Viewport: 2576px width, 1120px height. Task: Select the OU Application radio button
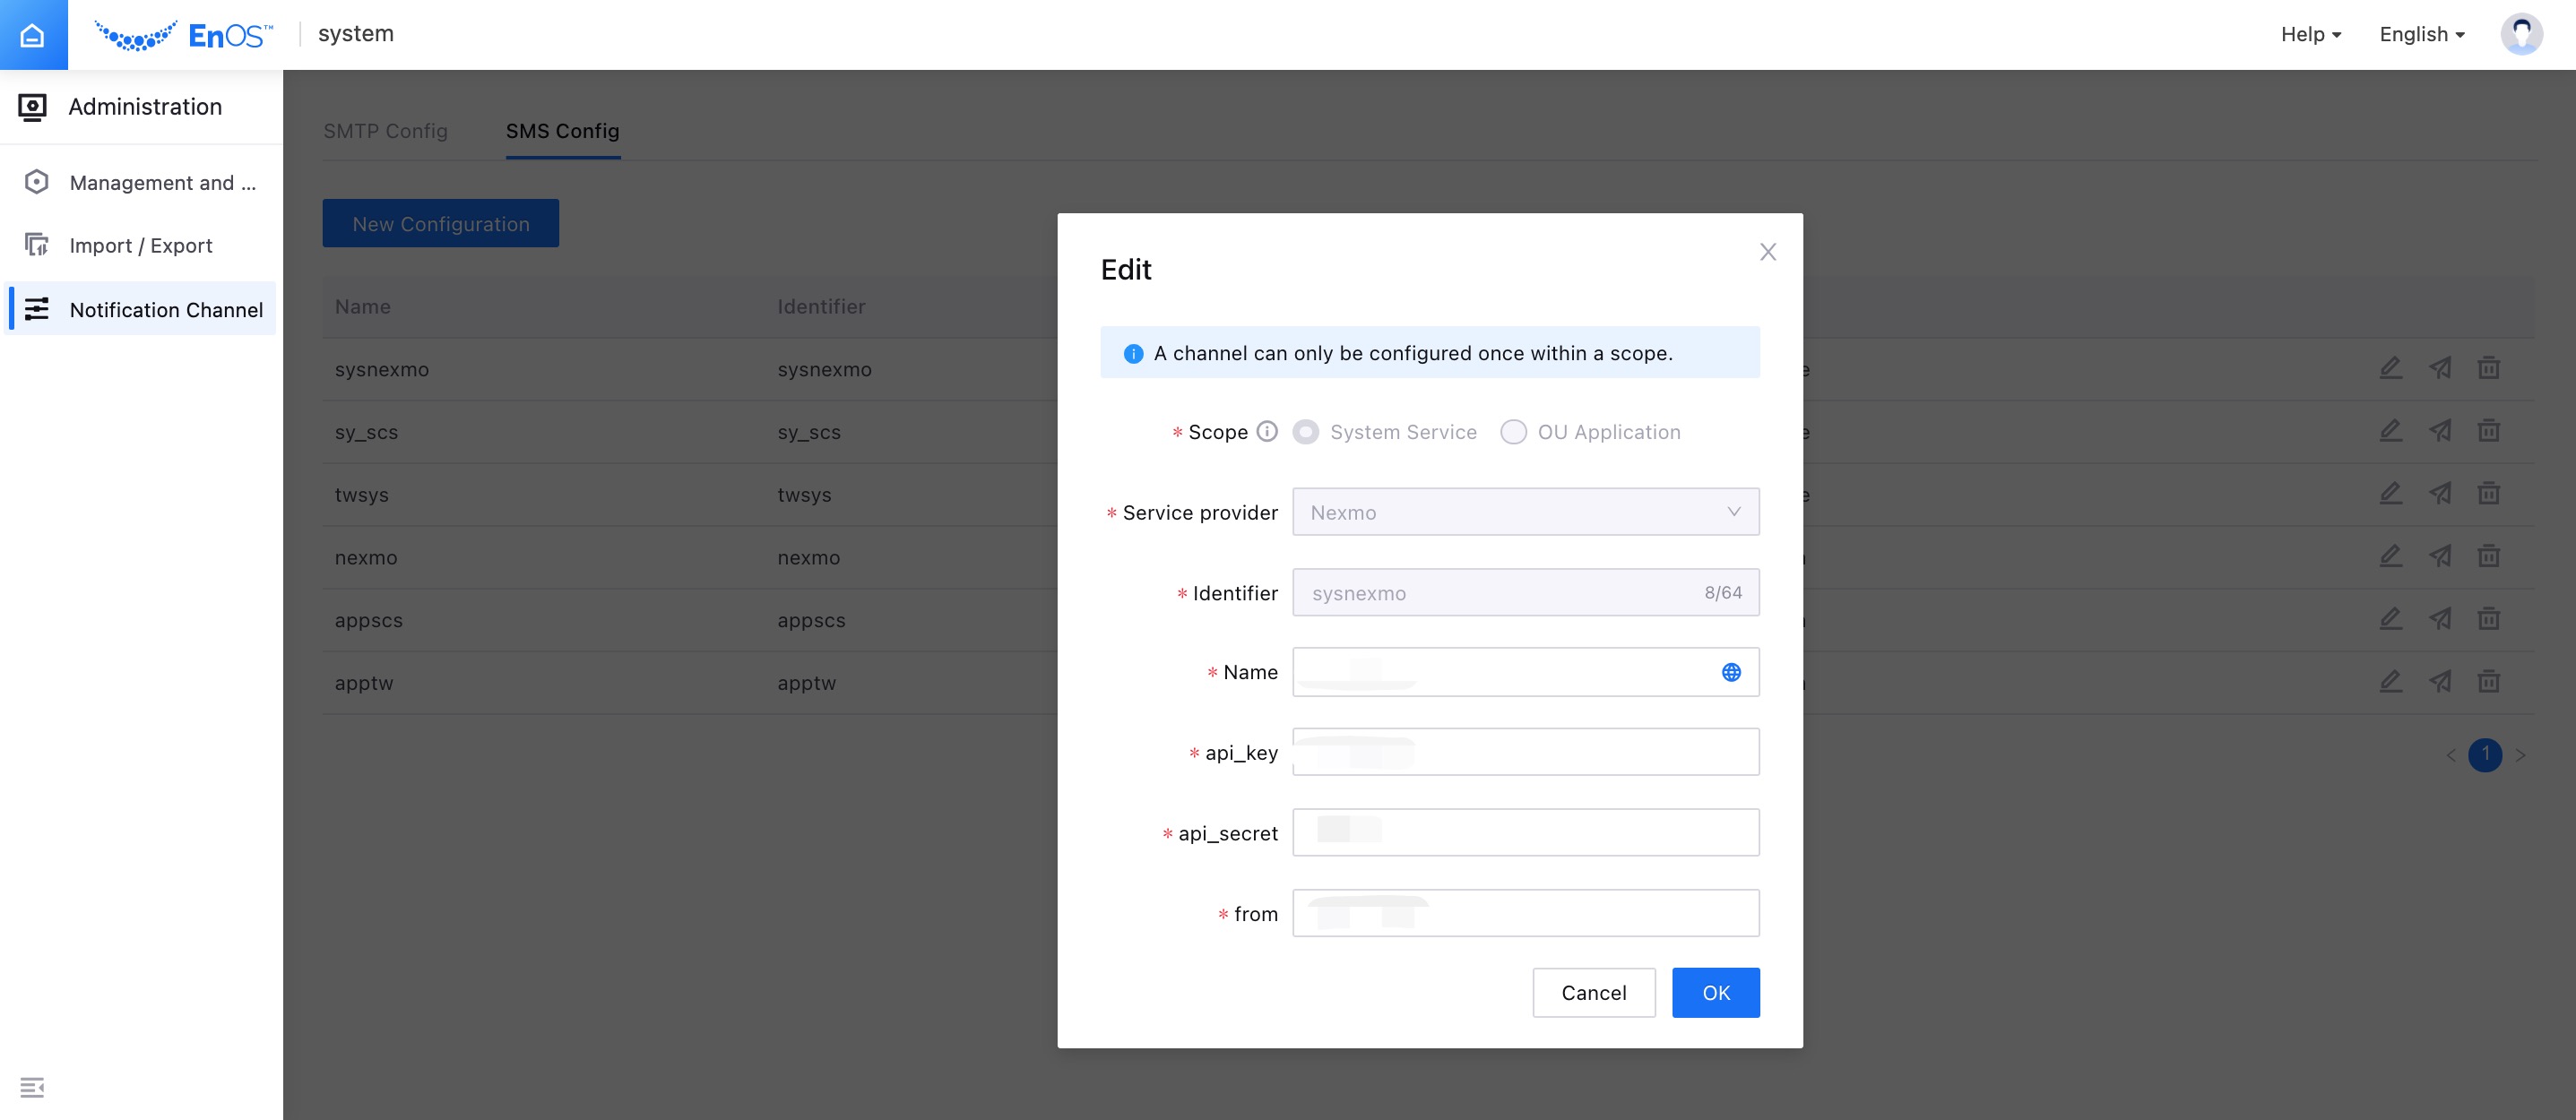(x=1513, y=432)
